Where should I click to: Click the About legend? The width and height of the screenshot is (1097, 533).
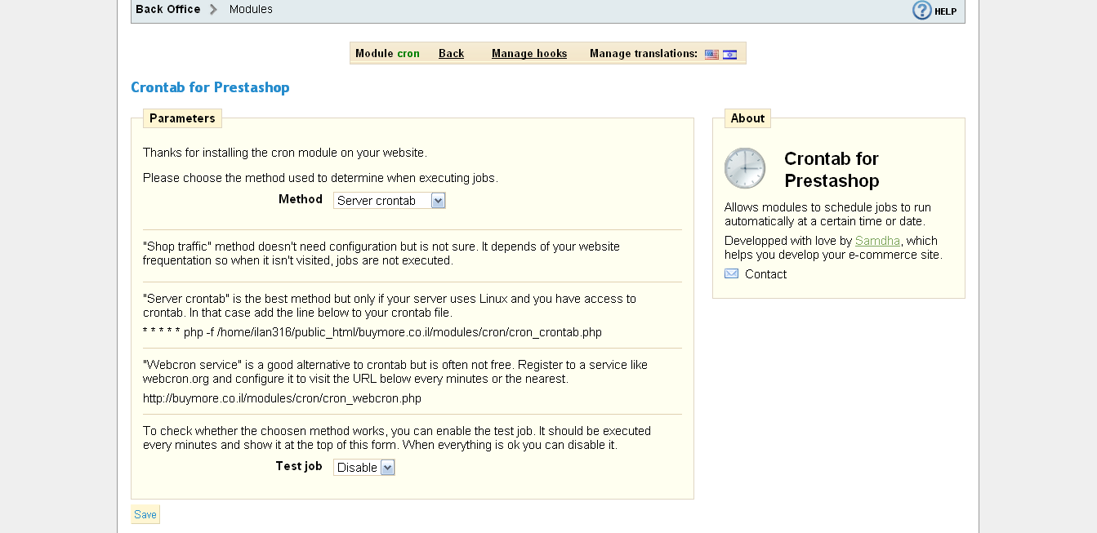747,118
